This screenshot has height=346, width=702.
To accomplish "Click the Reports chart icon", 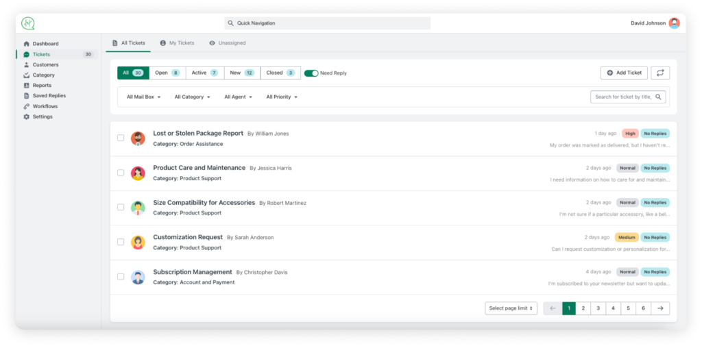I will [26, 86].
